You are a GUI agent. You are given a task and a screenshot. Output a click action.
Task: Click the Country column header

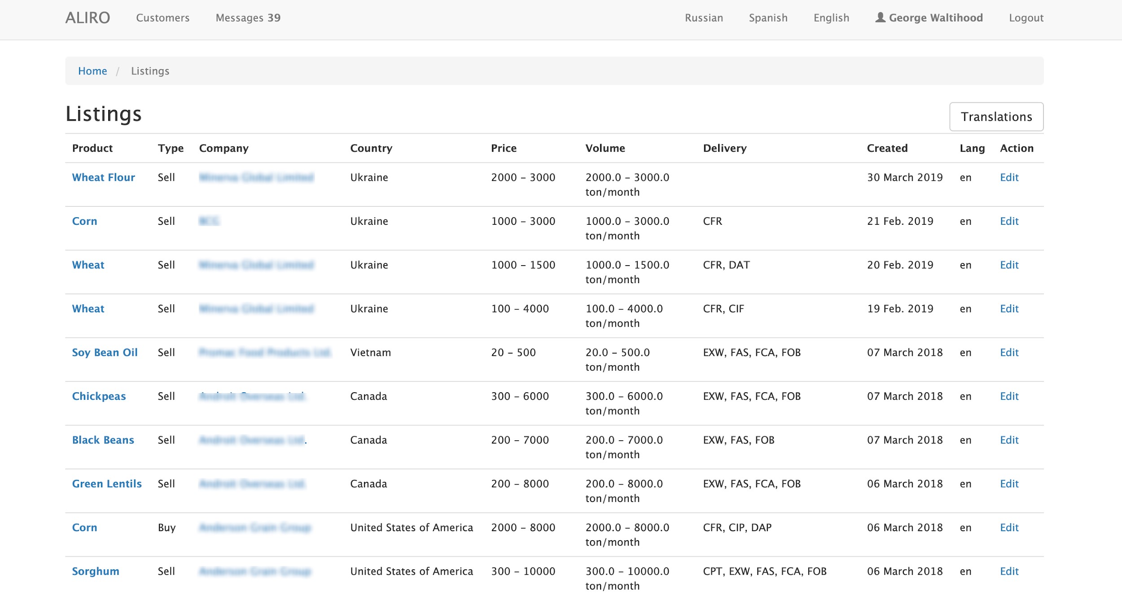[x=371, y=148]
